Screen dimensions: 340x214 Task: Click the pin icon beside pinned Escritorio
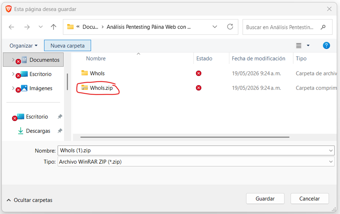[x=60, y=117]
